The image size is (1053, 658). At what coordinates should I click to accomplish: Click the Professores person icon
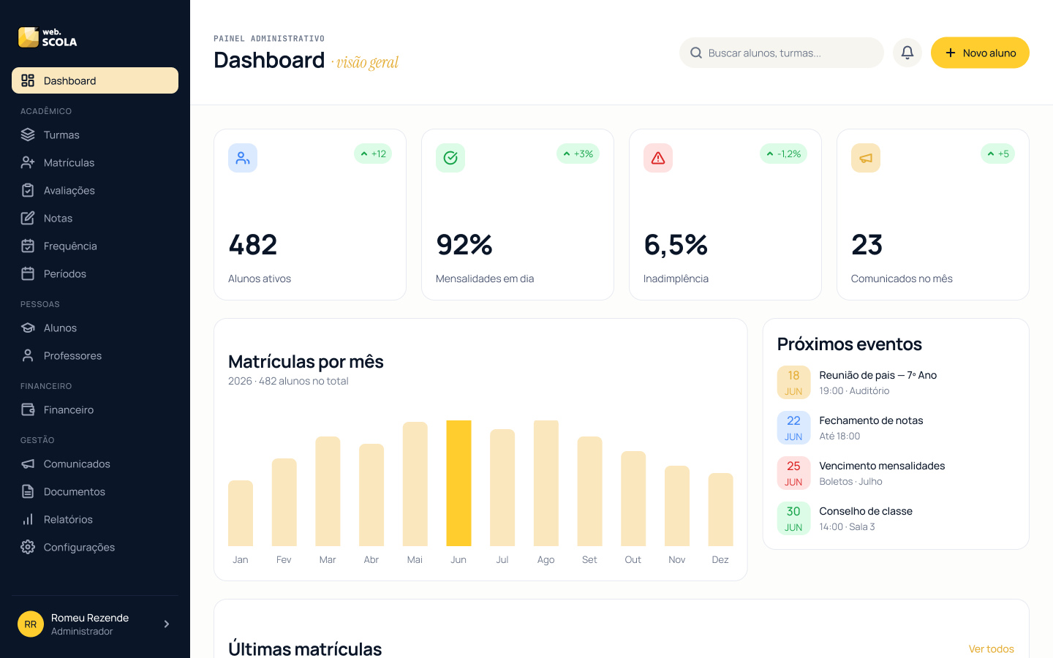pos(28,355)
